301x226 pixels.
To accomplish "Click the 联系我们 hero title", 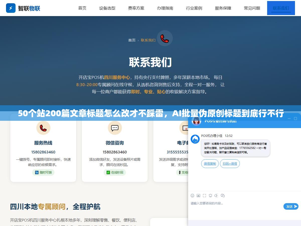I will (x=150, y=62).
